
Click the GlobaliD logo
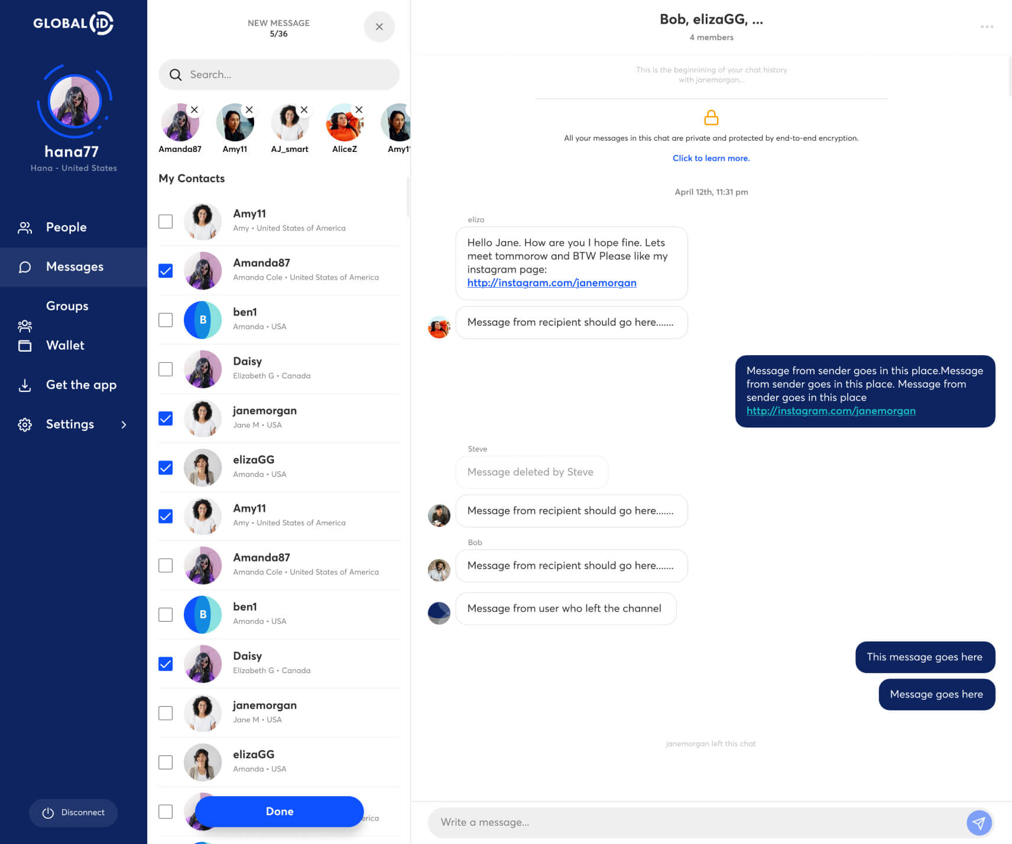pos(73,23)
